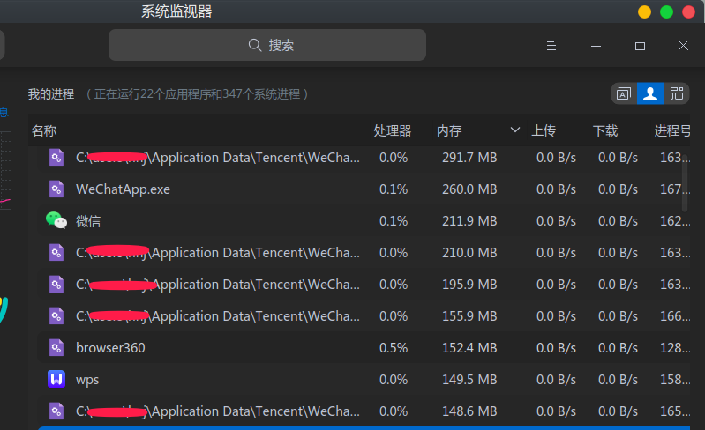Sort by 进程号 column header

(x=672, y=130)
